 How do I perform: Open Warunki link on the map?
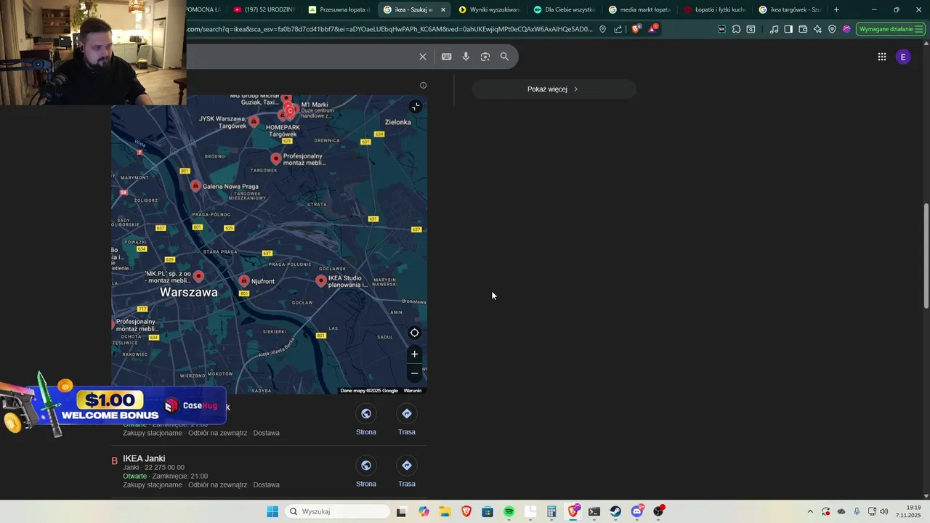(x=413, y=391)
